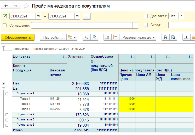This screenshot has height=135, width=195.
Task: Click the Продукция column header
Action: (x=31, y=74)
